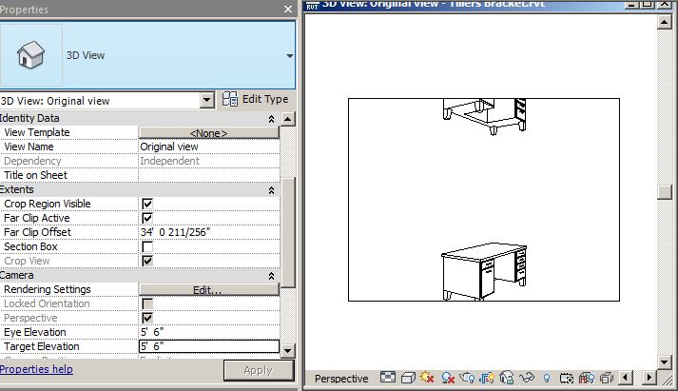Open the '3D View: Original view' instance dropdown
678x391 pixels.
pyautogui.click(x=207, y=100)
